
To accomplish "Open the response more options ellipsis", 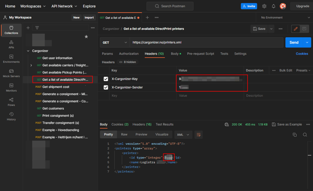I will click(308, 124).
